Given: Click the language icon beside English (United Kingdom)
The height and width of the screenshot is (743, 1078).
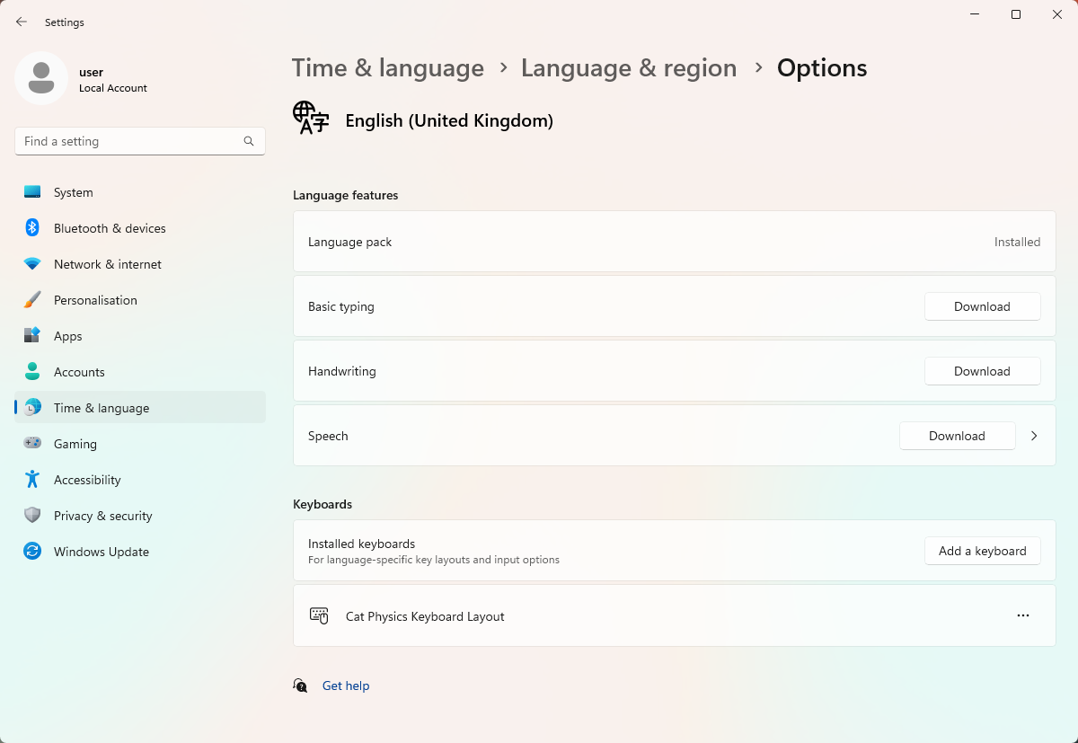Looking at the screenshot, I should click(311, 119).
